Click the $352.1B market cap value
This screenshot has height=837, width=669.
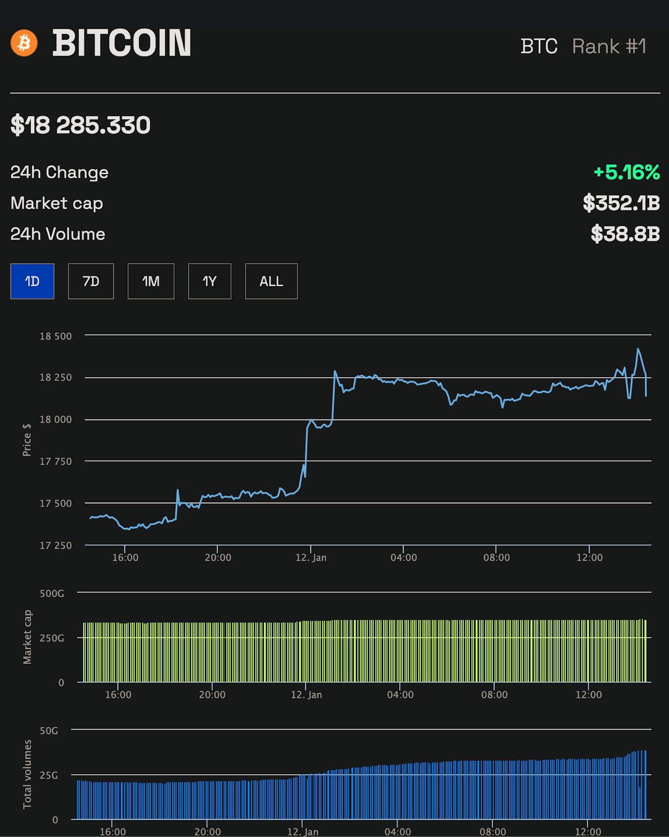click(621, 203)
